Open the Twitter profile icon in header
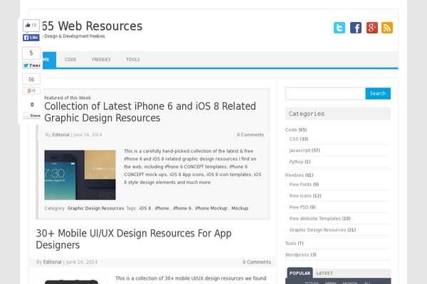Screen dimensions: 427x284 click(x=339, y=28)
